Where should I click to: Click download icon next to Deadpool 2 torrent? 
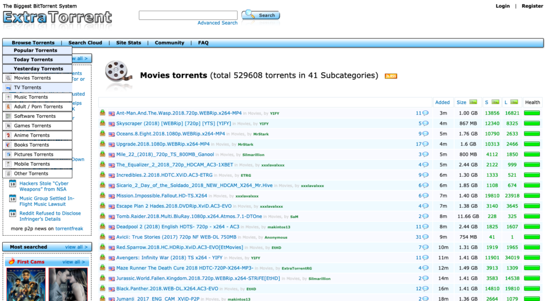[x=103, y=227]
